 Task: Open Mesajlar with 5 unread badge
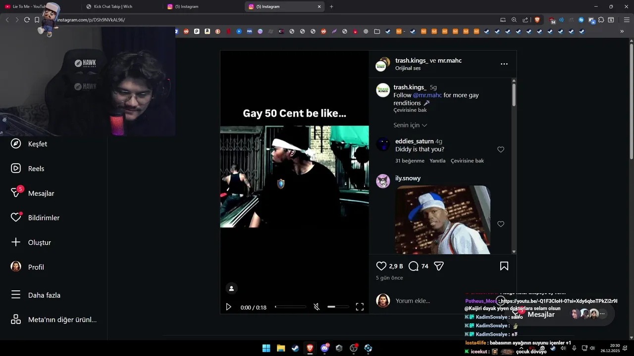coord(32,193)
